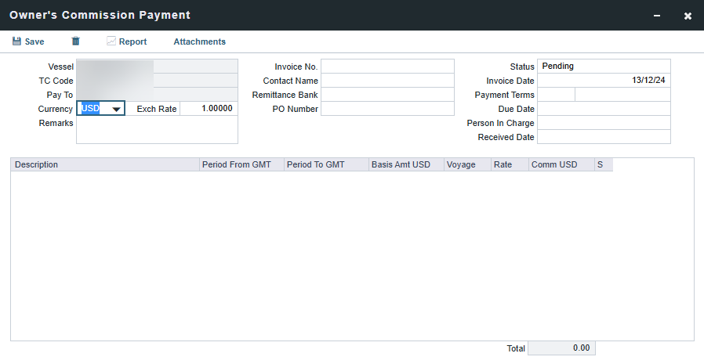704x364 pixels.
Task: Open the Attachments menu
Action: (199, 41)
